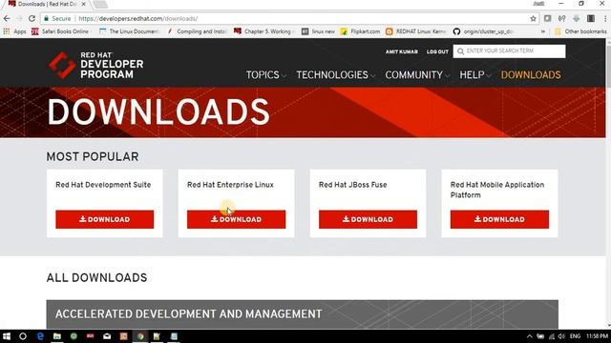Click the Red Hat Developer Program logo

[x=95, y=65]
